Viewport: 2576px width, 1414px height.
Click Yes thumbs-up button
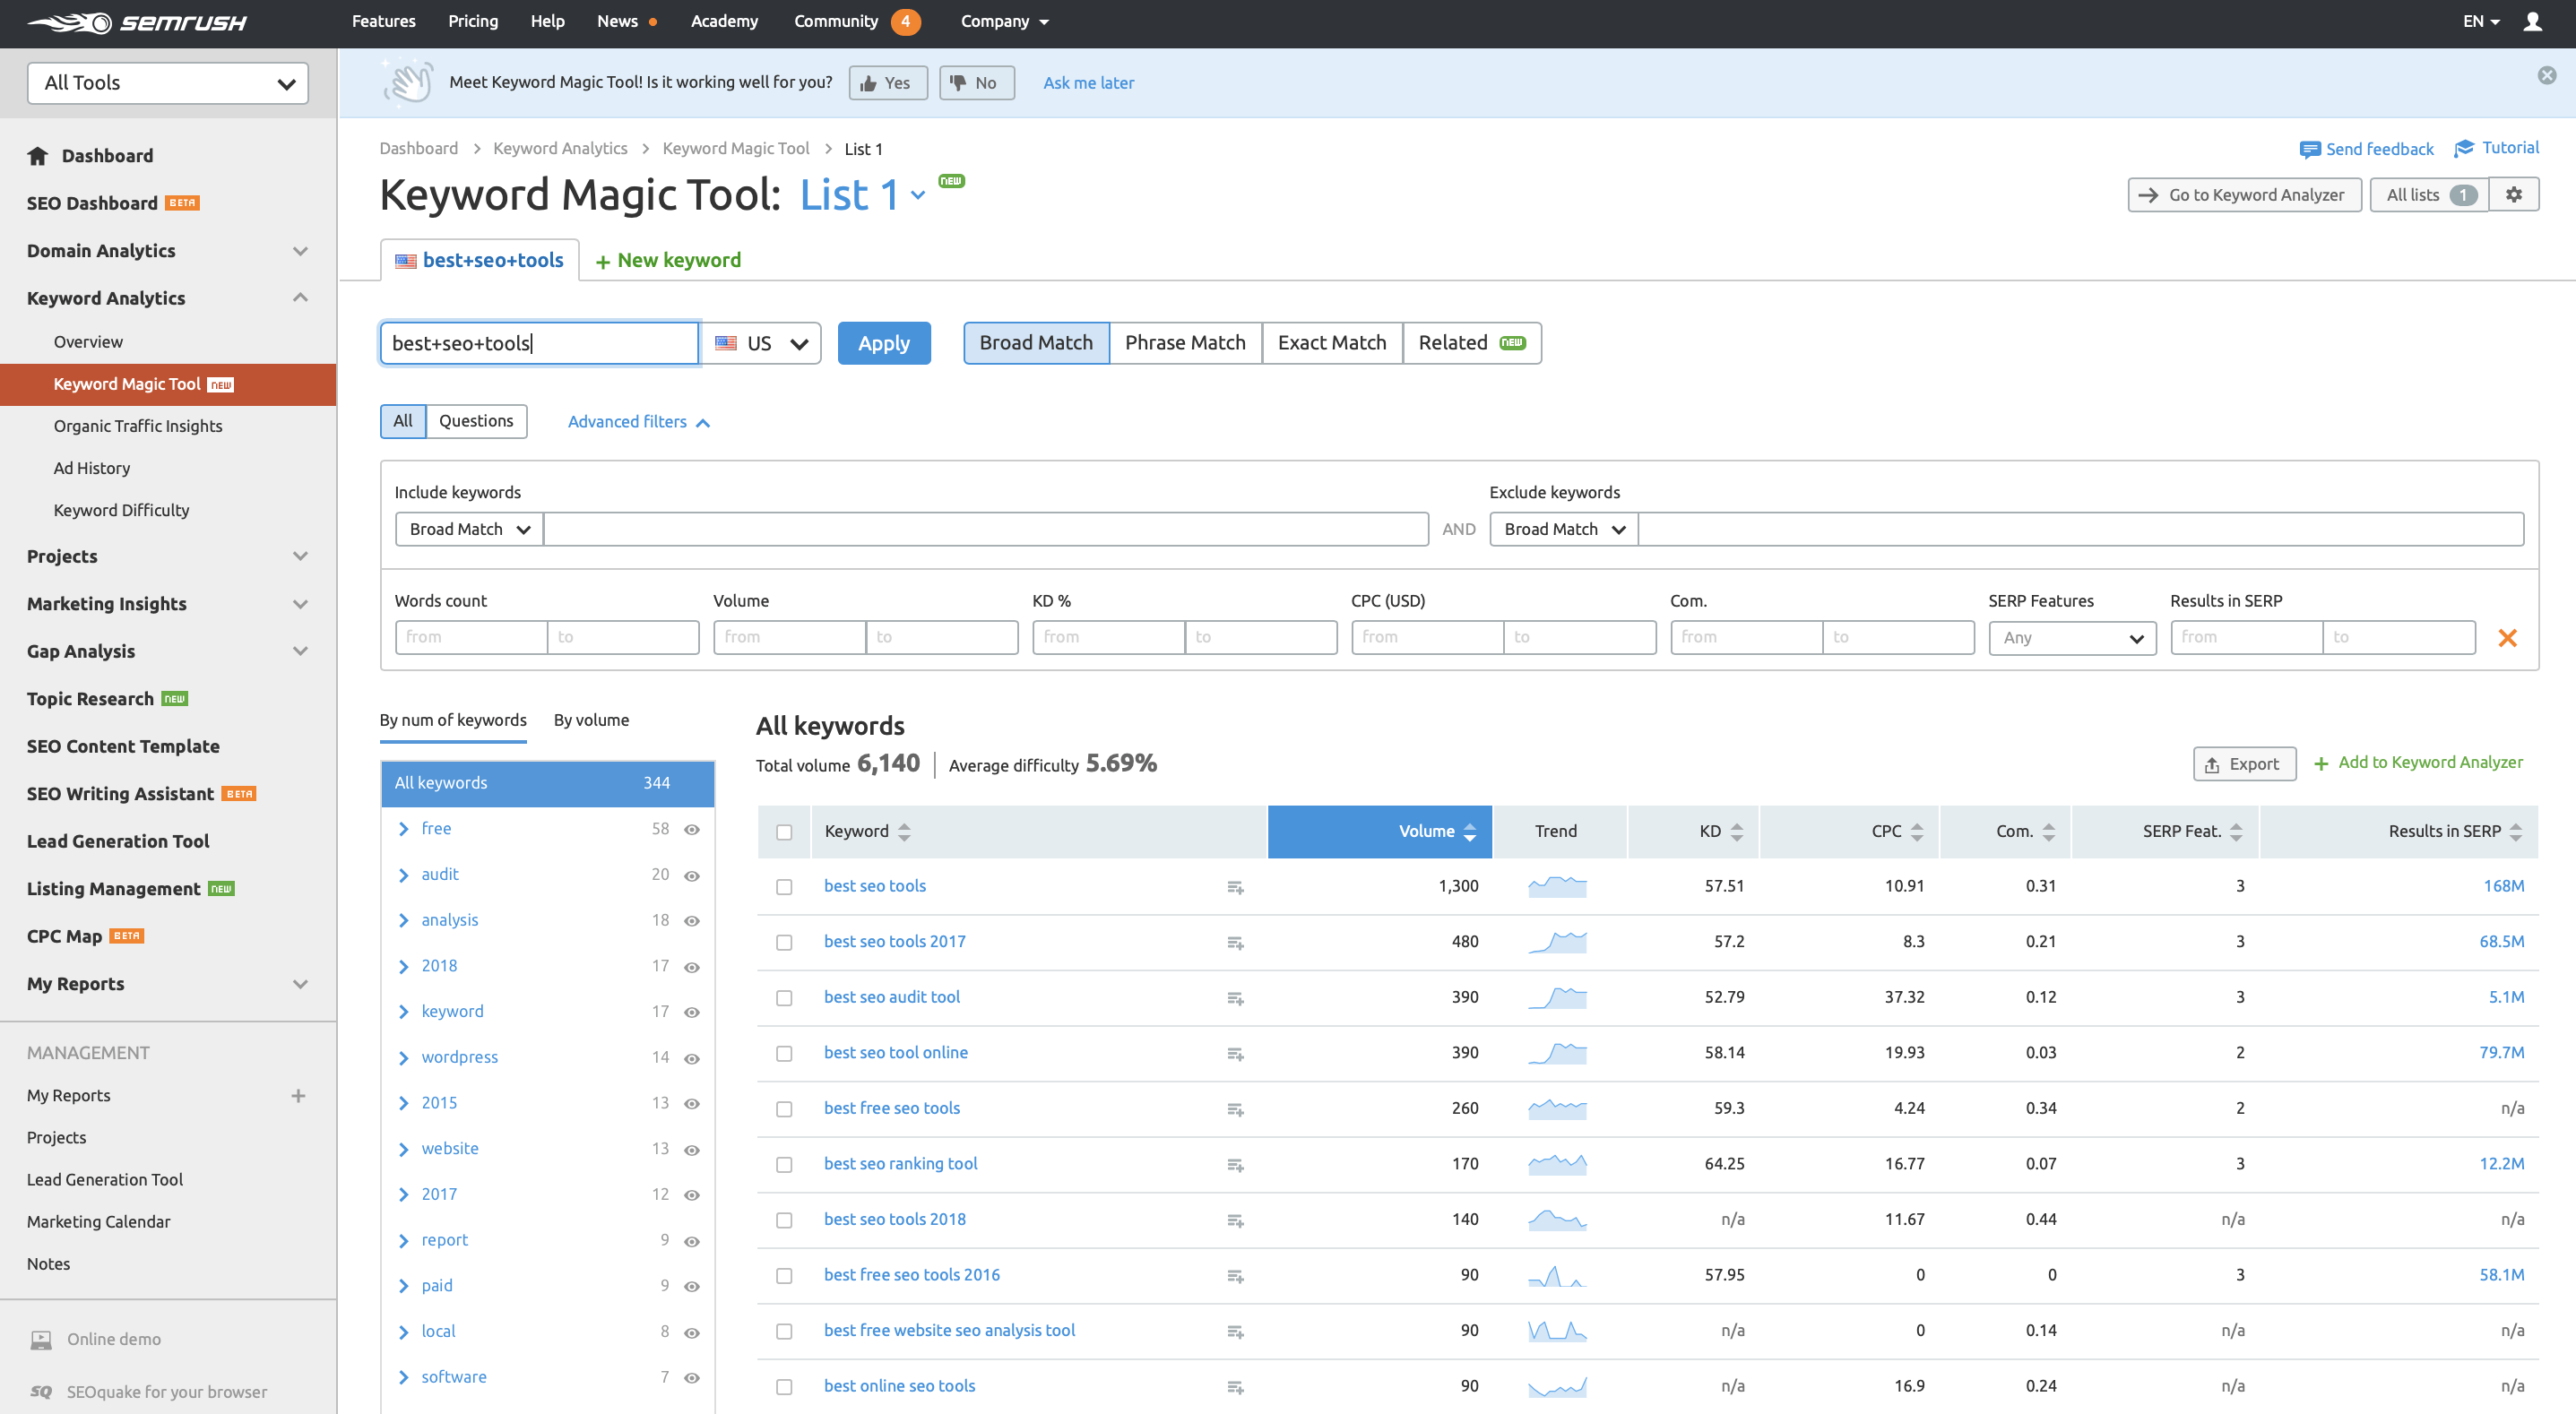[x=887, y=83]
